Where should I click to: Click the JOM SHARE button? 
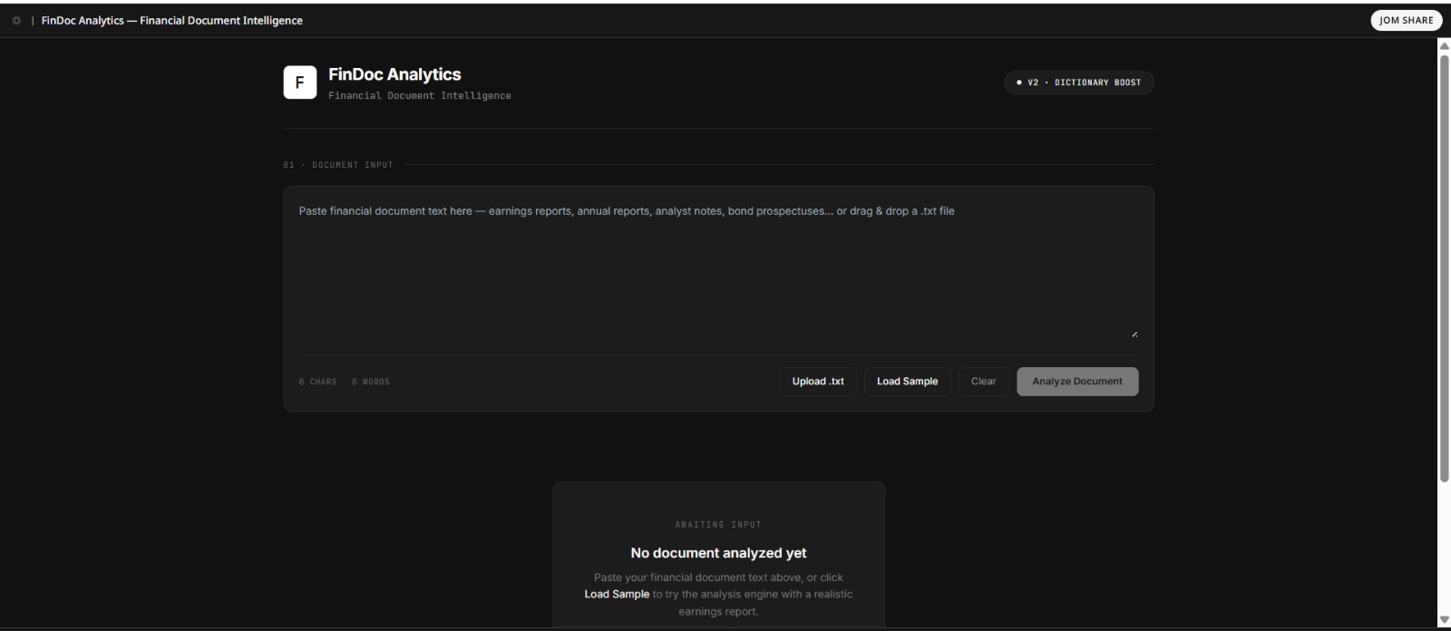click(x=1406, y=20)
